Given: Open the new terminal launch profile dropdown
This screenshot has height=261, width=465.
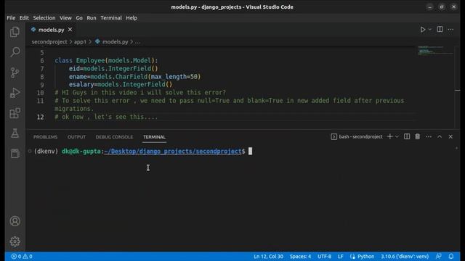Looking at the screenshot, I should [x=397, y=137].
